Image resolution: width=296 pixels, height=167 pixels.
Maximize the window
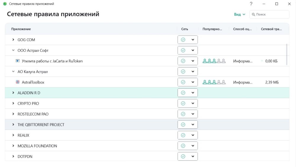[x=276, y=4]
